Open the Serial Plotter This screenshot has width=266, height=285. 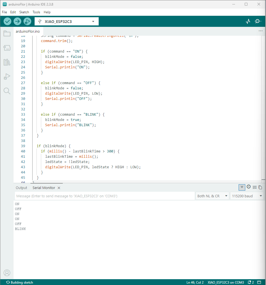pos(248,22)
